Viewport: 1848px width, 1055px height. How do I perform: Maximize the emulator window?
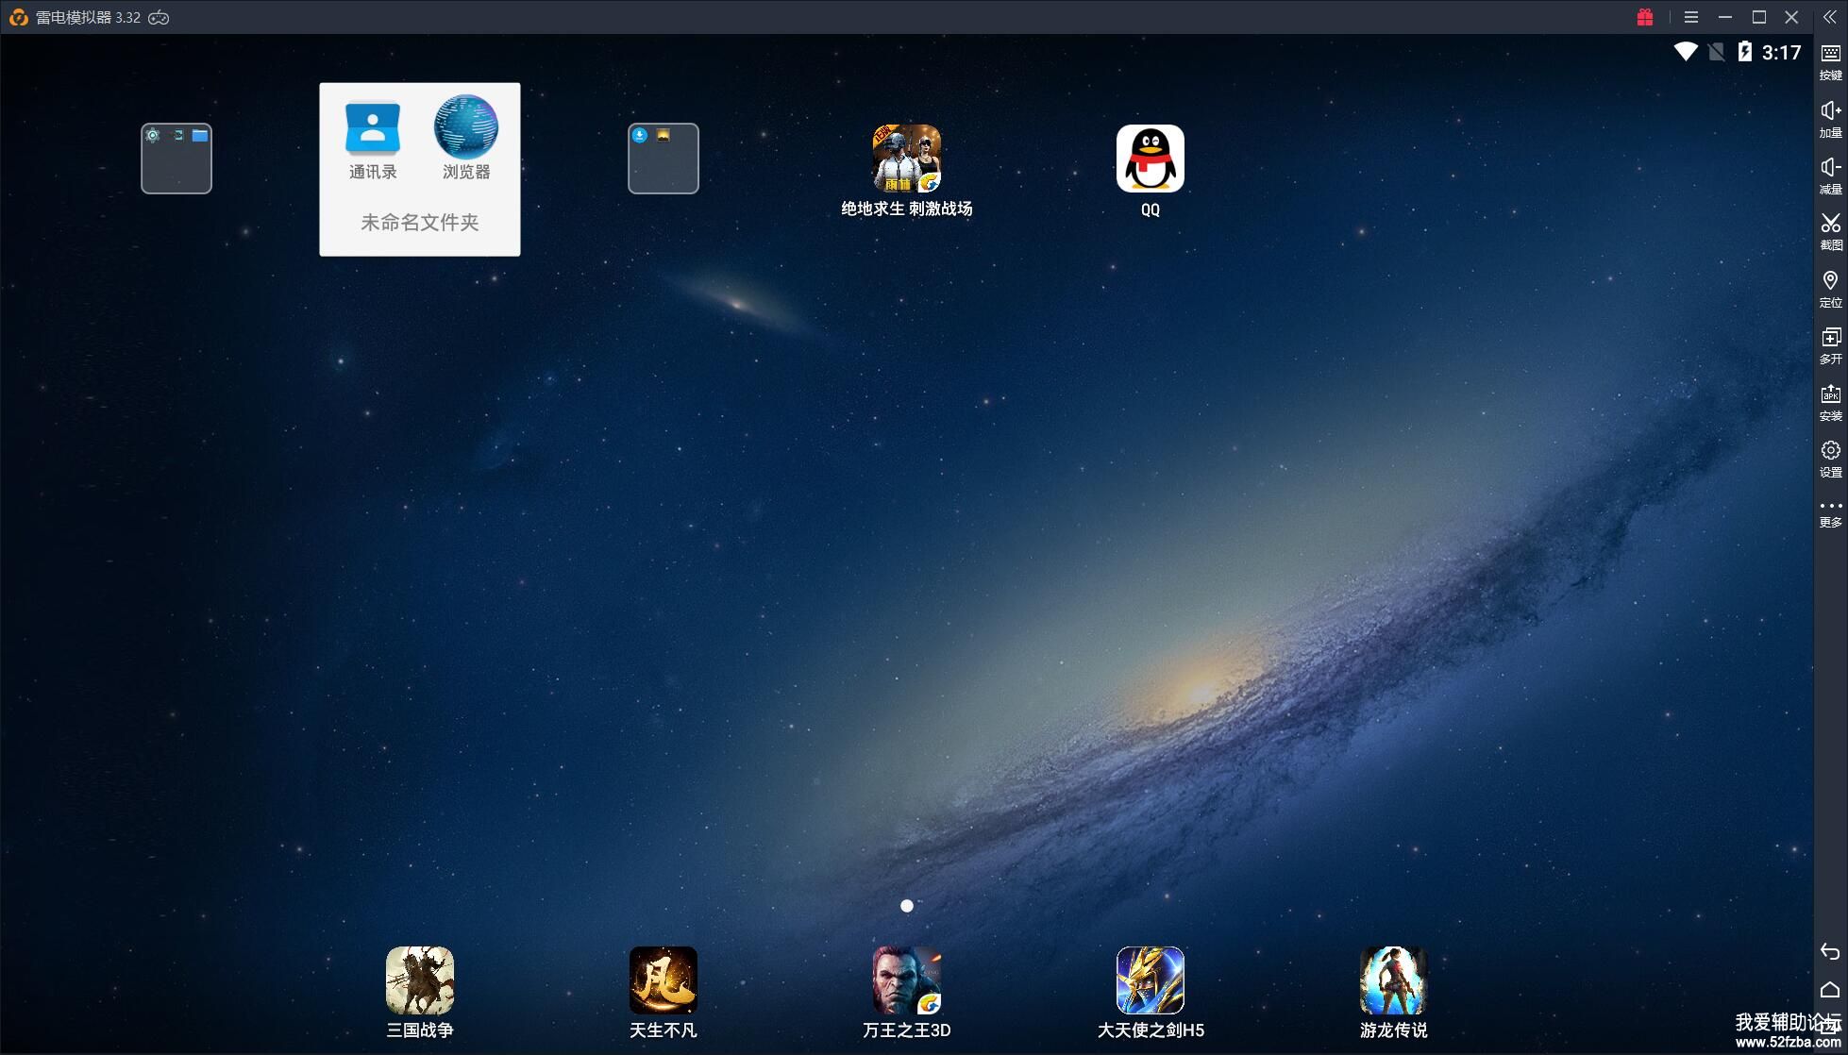(1759, 17)
